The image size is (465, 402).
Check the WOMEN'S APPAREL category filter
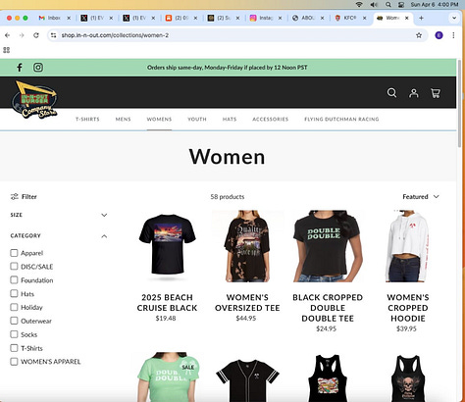point(14,362)
